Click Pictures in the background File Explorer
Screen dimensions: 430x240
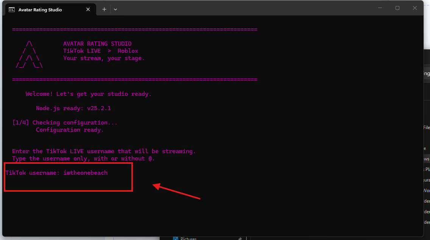click(189, 238)
